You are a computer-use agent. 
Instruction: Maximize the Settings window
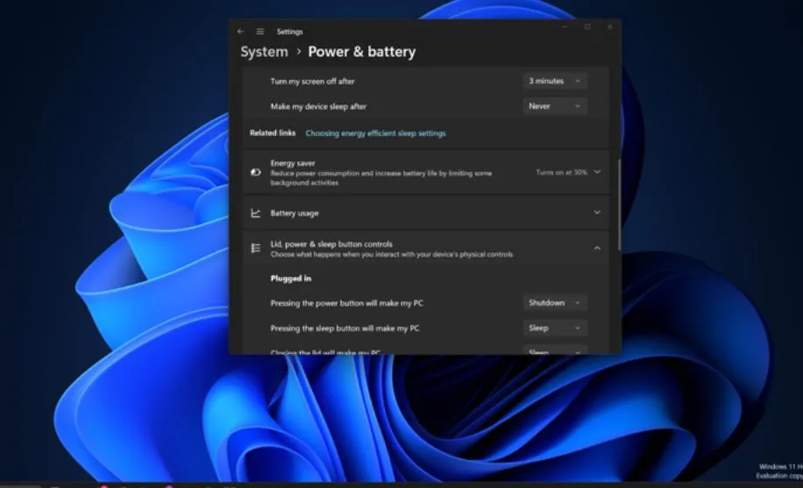[x=587, y=27]
